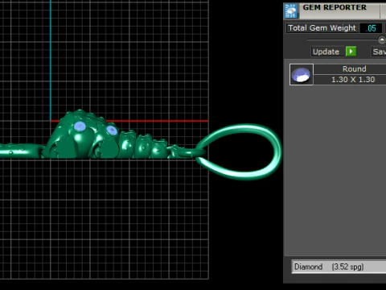
Task: Click the Total Gem Weight label
Action: tap(322, 28)
